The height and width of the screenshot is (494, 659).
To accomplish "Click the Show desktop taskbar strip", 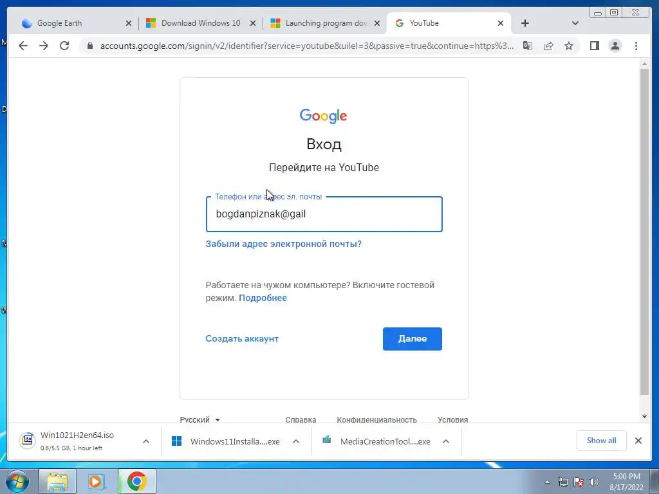I will tap(654, 481).
